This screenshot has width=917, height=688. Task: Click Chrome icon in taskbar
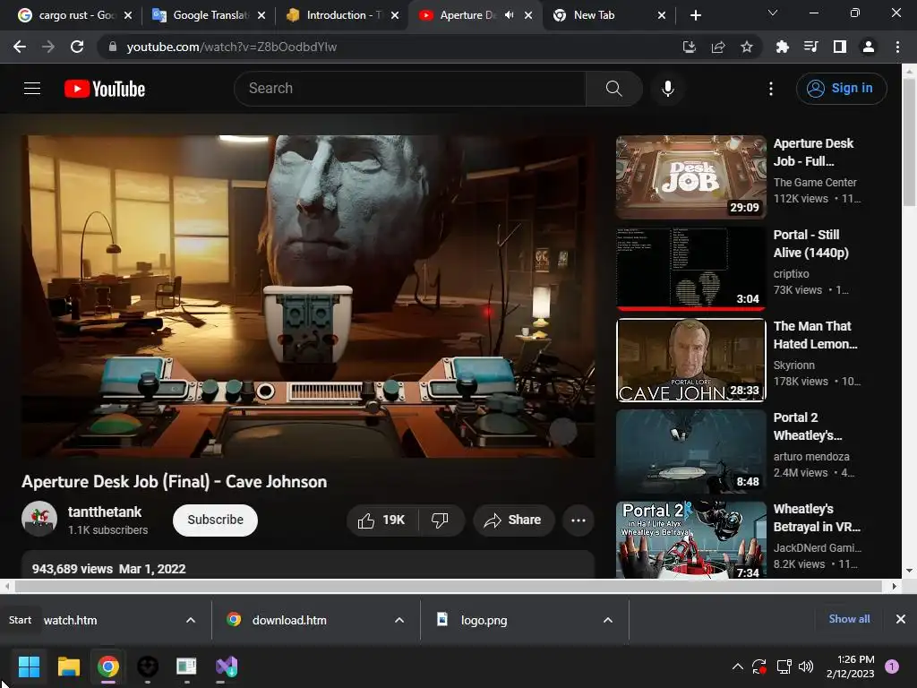[x=108, y=666]
